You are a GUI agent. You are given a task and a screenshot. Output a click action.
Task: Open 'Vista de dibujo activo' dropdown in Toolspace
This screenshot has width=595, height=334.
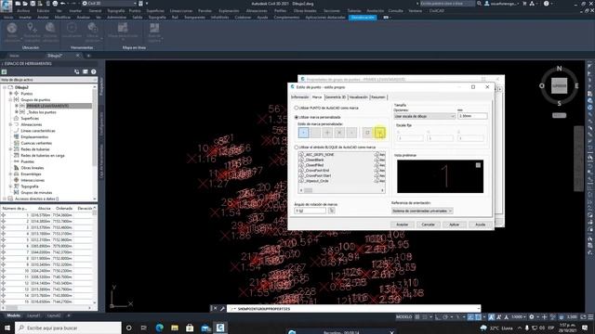[48, 80]
